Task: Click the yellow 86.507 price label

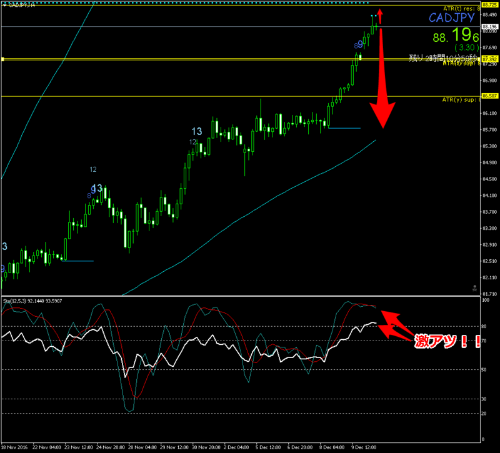Action: pyautogui.click(x=489, y=96)
